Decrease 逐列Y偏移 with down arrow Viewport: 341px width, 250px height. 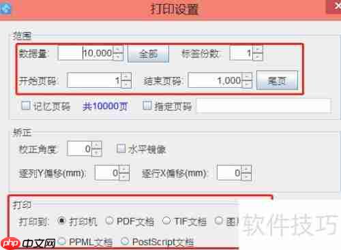pyautogui.click(x=124, y=176)
